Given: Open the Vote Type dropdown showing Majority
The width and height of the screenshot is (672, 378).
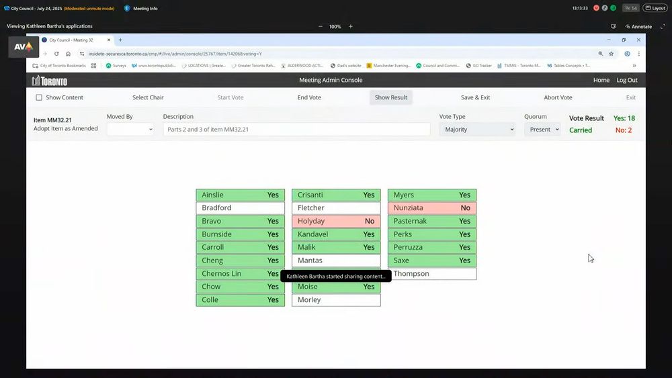Looking at the screenshot, I should pyautogui.click(x=478, y=130).
